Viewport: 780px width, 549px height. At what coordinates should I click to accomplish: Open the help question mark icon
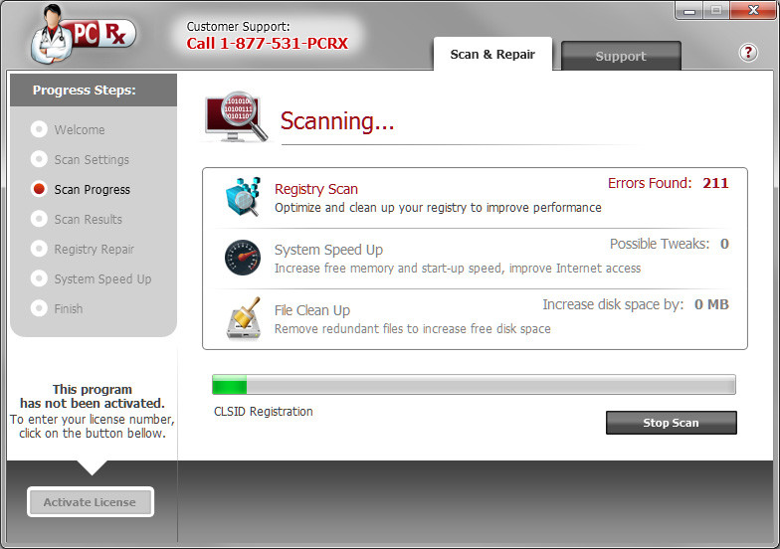[748, 52]
